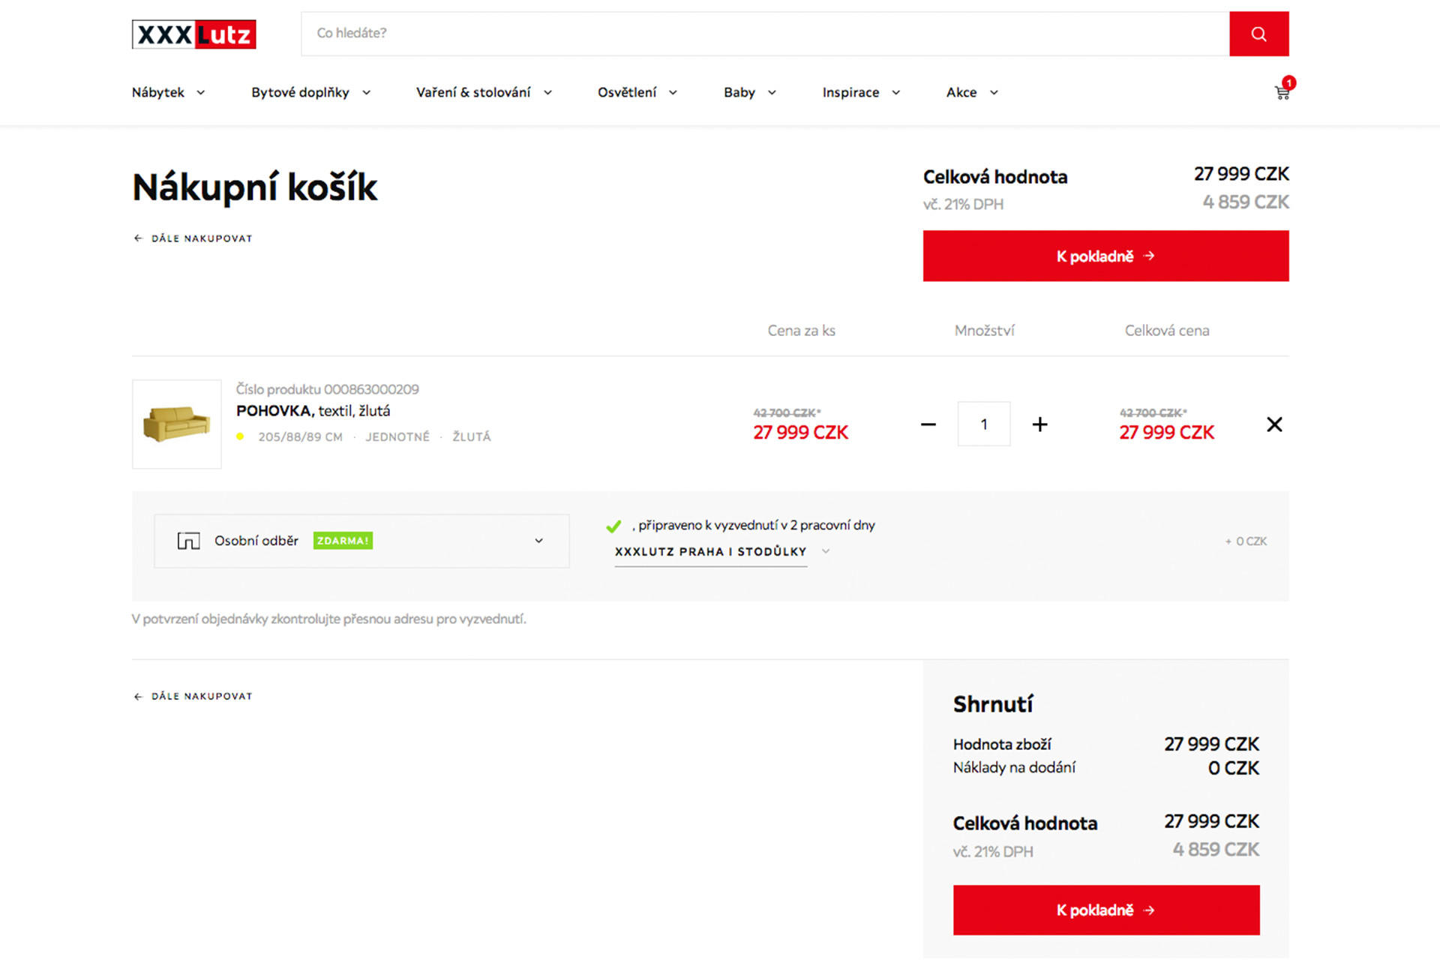Click the green checkmark availability indicator
Image resolution: width=1440 pixels, height=960 pixels.
tap(615, 525)
